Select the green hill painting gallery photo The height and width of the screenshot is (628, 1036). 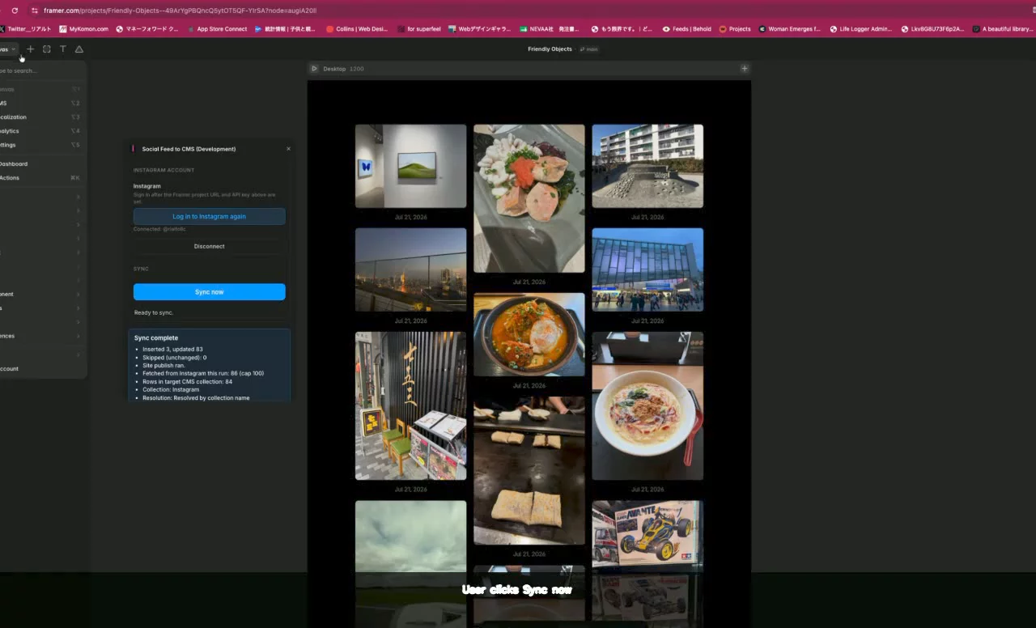(x=410, y=166)
